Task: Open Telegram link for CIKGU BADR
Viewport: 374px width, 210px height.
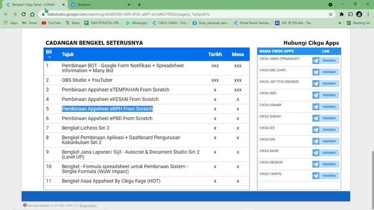Action: 325,153
